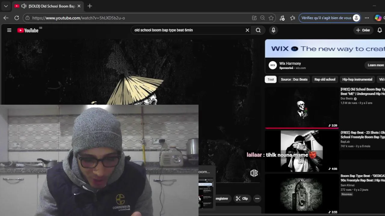Open the browser settings and more menu
Screen dimensions: 385x216
pos(367,18)
